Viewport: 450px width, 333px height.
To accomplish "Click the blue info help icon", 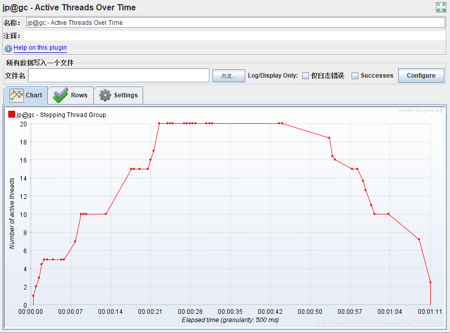I will 8,49.
